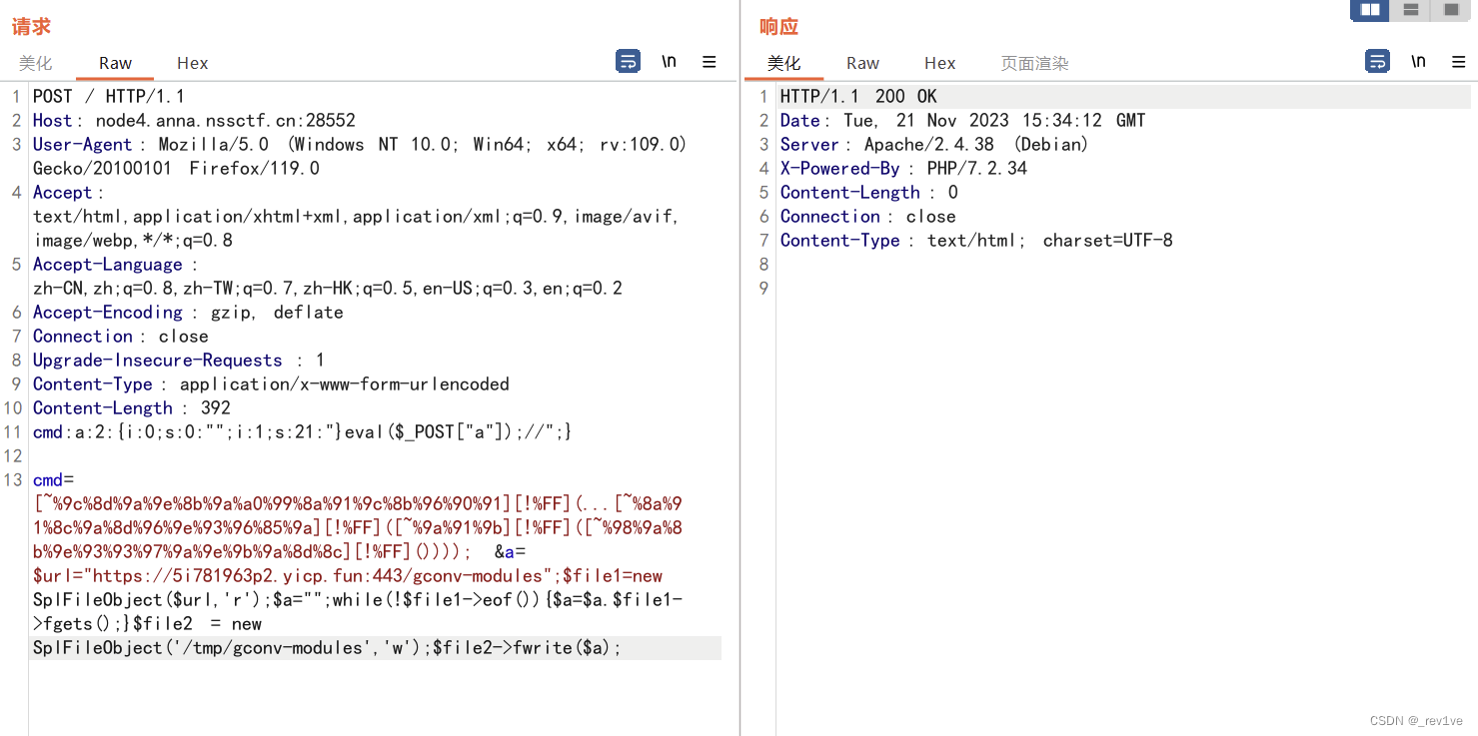Image resolution: width=1478 pixels, height=736 pixels.
Task: Select the request Hex tab
Action: 192,63
